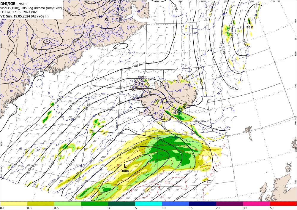Click the '1026' isobar label over Greenland
The width and height of the screenshot is (297, 210).
point(76,40)
